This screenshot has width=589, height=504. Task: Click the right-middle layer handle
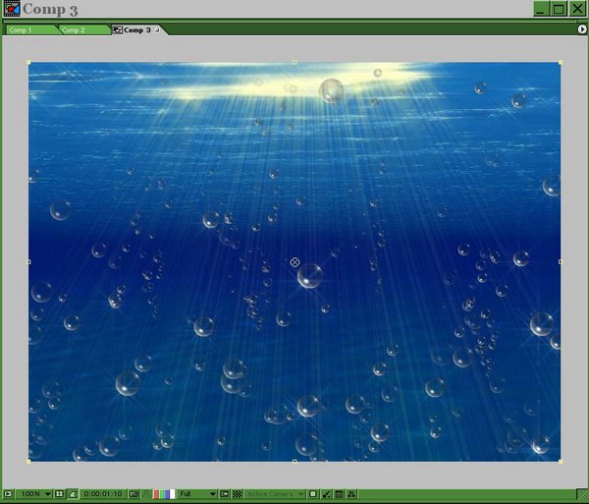[x=561, y=261]
